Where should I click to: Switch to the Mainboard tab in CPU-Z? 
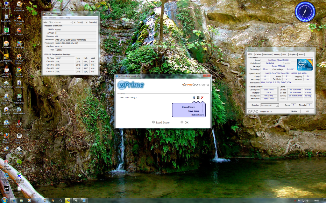pos(267,54)
